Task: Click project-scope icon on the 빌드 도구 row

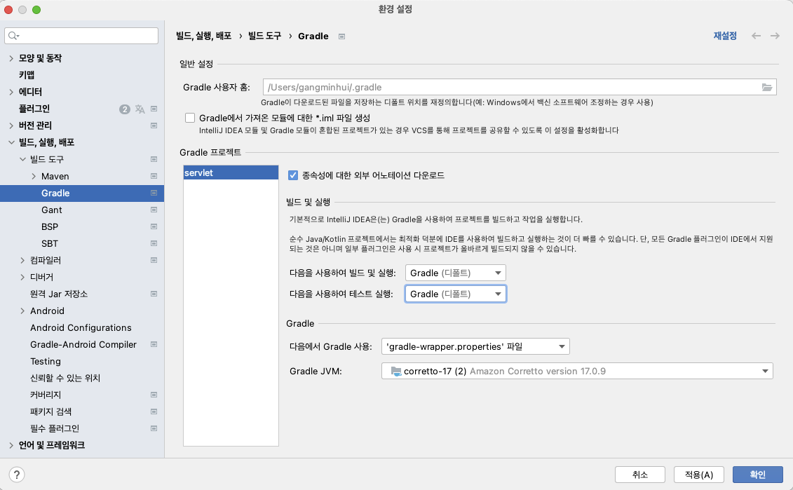Action: 154,159
